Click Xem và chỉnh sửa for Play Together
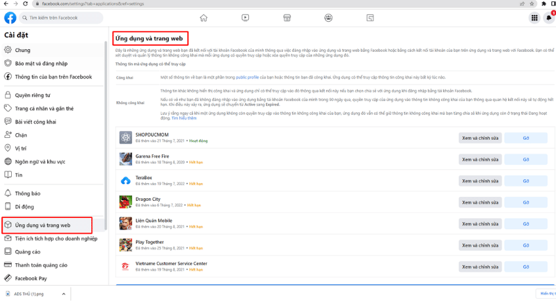 pos(480,246)
